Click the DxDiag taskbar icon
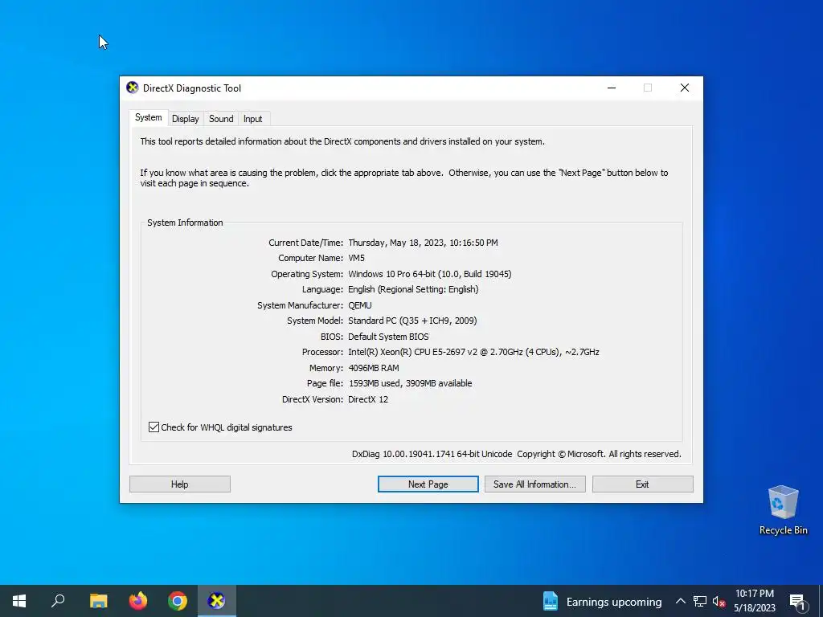Screen dimensions: 823x617 coord(217,601)
